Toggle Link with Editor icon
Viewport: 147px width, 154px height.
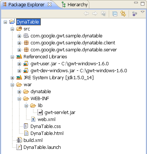123,14
